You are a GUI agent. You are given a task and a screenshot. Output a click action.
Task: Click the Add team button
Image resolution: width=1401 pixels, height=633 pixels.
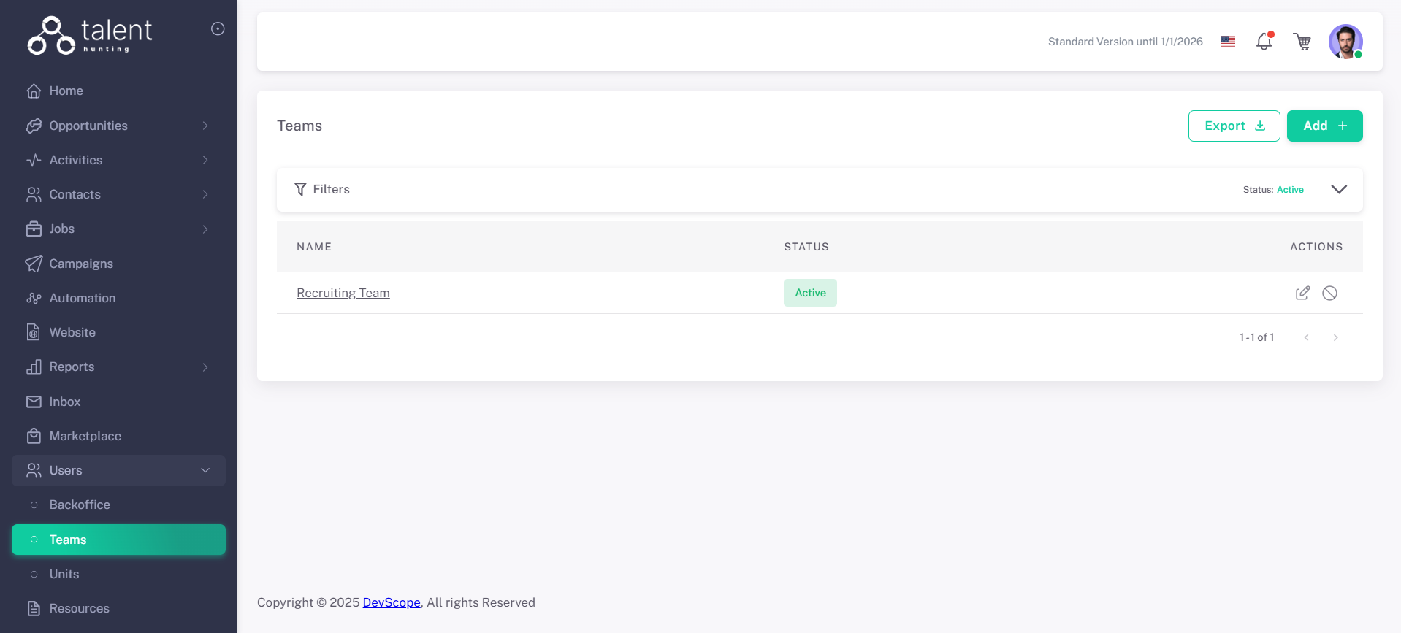pos(1324,126)
